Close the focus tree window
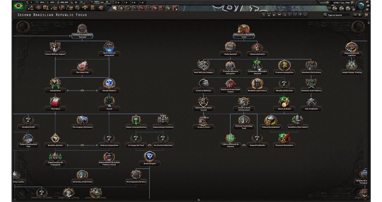The image size is (382, 202). tap(366, 15)
